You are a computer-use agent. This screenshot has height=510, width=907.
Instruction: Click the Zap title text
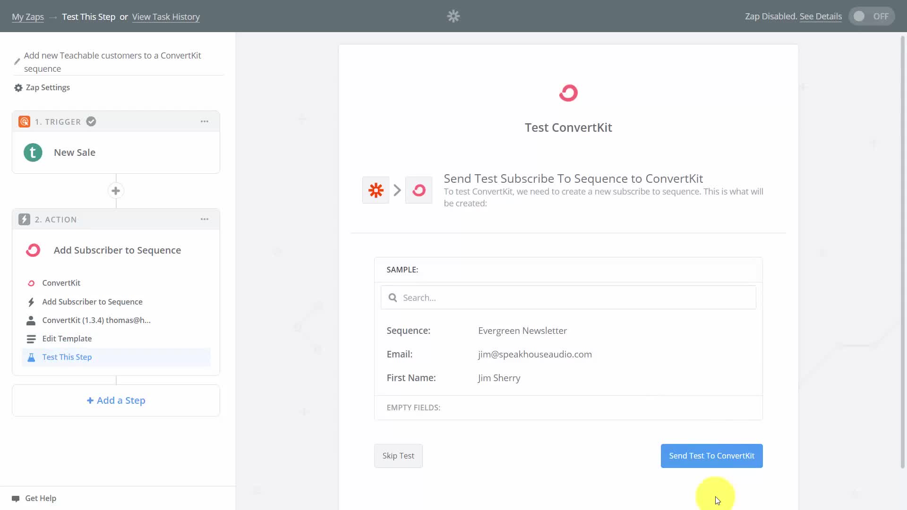(x=112, y=62)
